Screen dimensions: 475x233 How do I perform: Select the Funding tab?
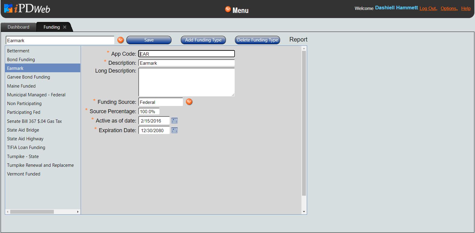point(51,27)
